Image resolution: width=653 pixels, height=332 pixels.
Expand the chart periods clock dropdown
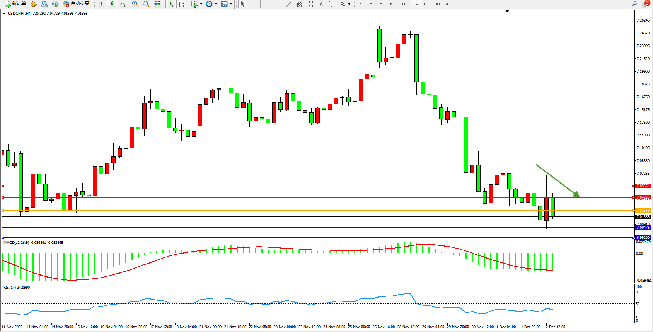tap(216, 4)
